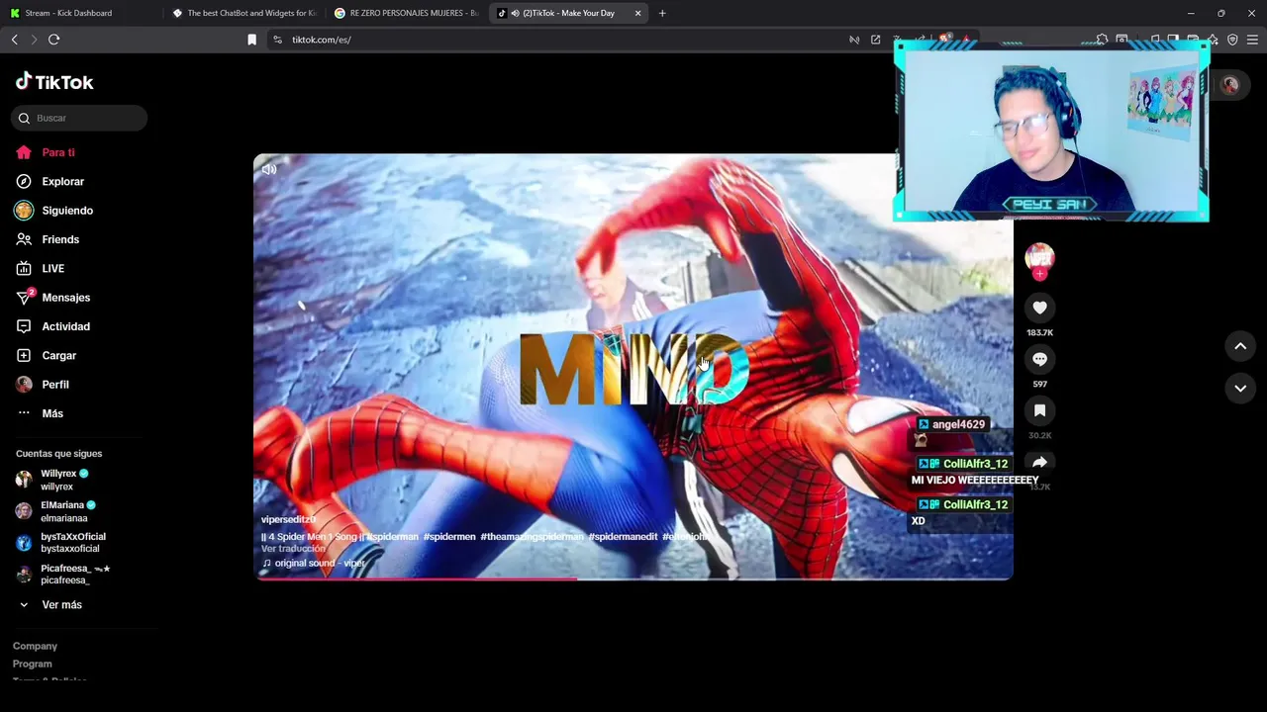Open Willyrex's followed account
Image resolution: width=1267 pixels, height=712 pixels.
click(x=53, y=480)
